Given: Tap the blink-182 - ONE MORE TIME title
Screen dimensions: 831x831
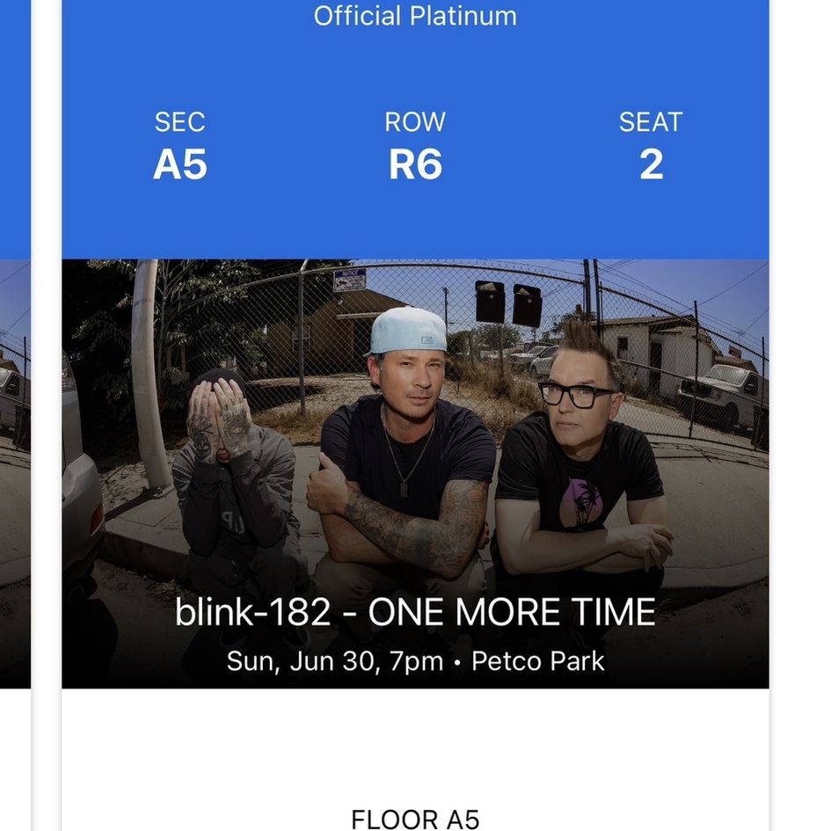Looking at the screenshot, I should coord(415,612).
